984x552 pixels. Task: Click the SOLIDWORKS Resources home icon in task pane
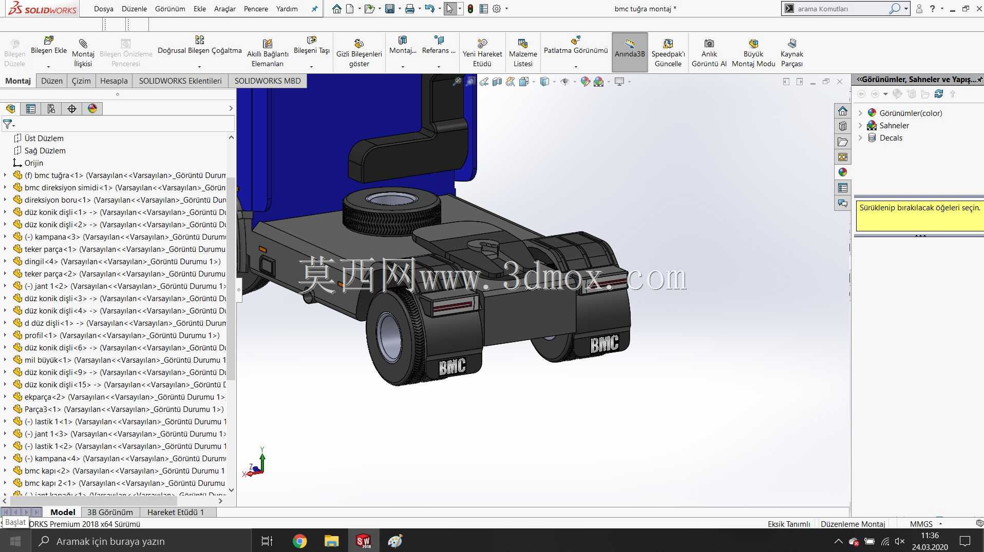843,111
